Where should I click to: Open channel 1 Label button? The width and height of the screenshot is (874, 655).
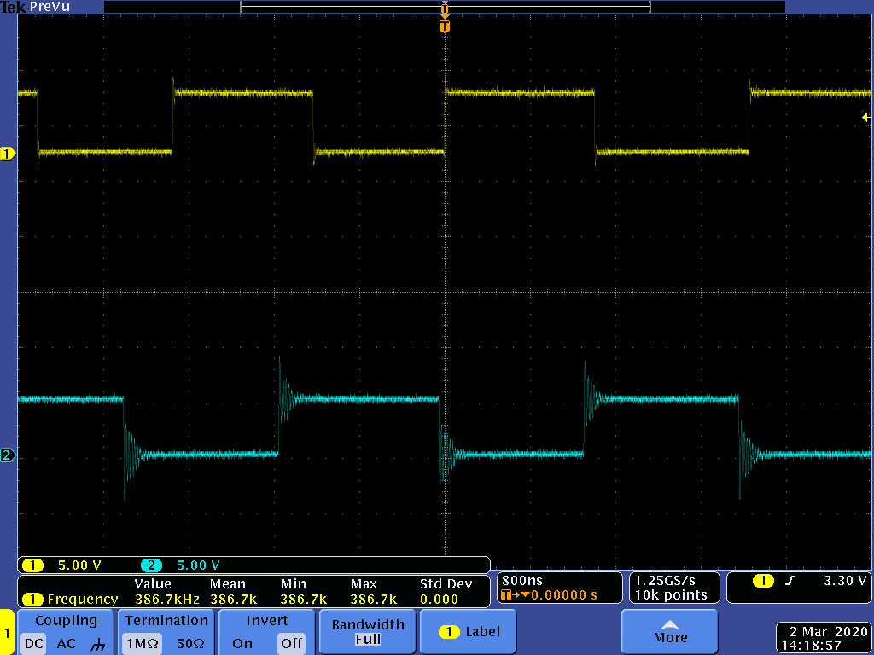[x=469, y=632]
